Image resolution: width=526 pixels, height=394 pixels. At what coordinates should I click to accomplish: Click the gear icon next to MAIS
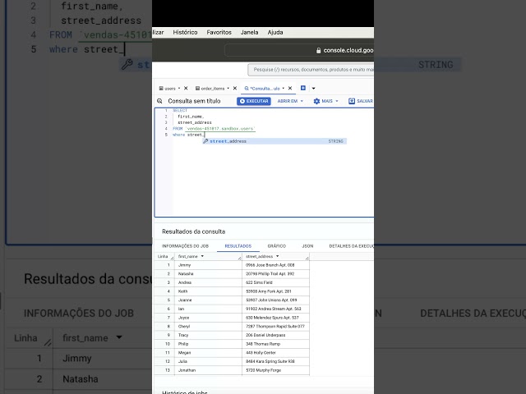coord(316,101)
